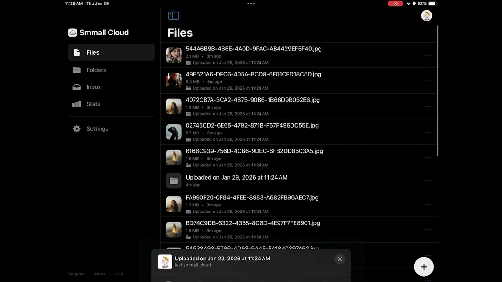Screen dimensions: 502x282
Task: Click the Settings gear icon in sidebar
Action: [77, 129]
